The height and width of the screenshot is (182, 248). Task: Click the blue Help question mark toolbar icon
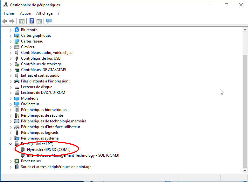tap(31, 21)
